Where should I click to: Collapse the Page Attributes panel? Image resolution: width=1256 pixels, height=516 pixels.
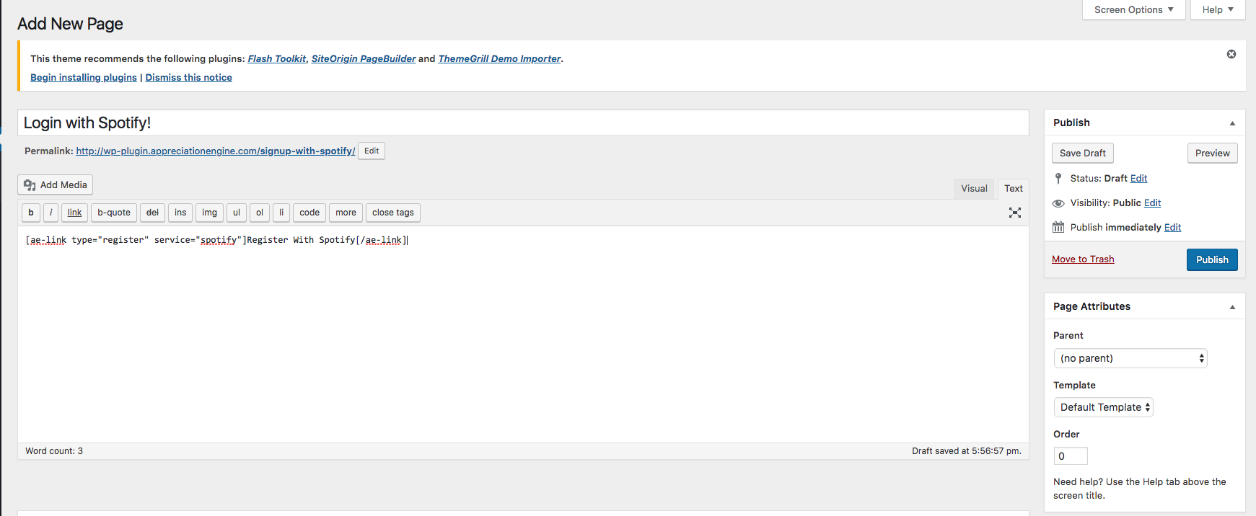(x=1232, y=307)
